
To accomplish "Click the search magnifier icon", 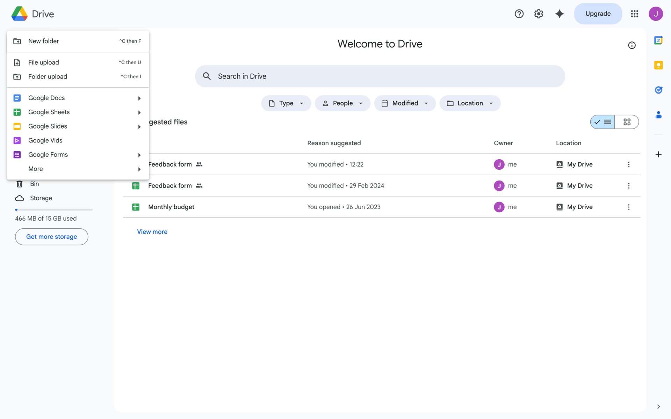I will pyautogui.click(x=207, y=76).
